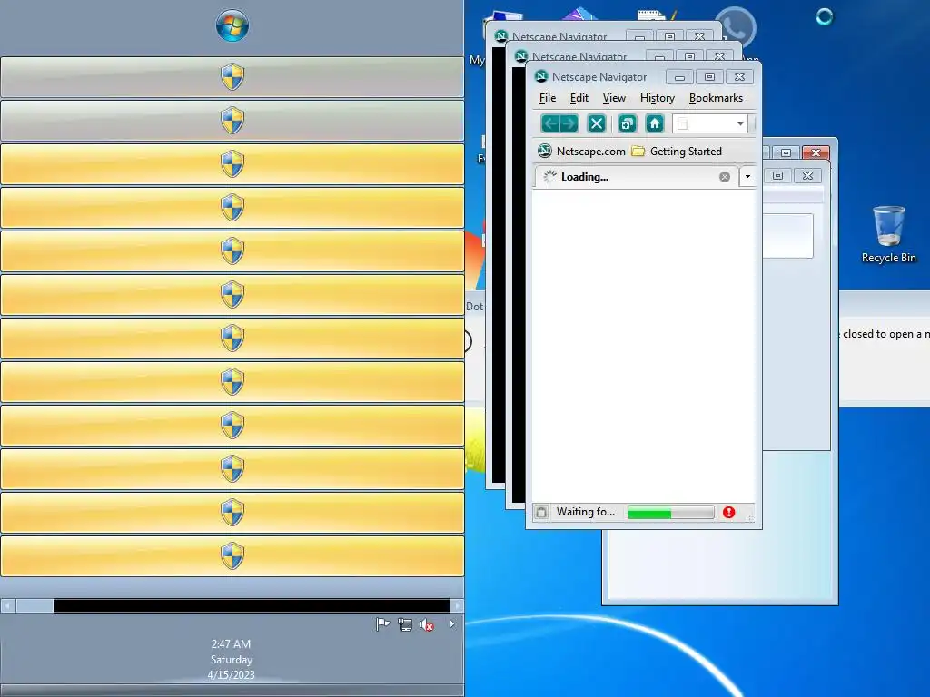Expand the address bar dropdown arrow
This screenshot has height=697, width=930.
click(x=740, y=123)
